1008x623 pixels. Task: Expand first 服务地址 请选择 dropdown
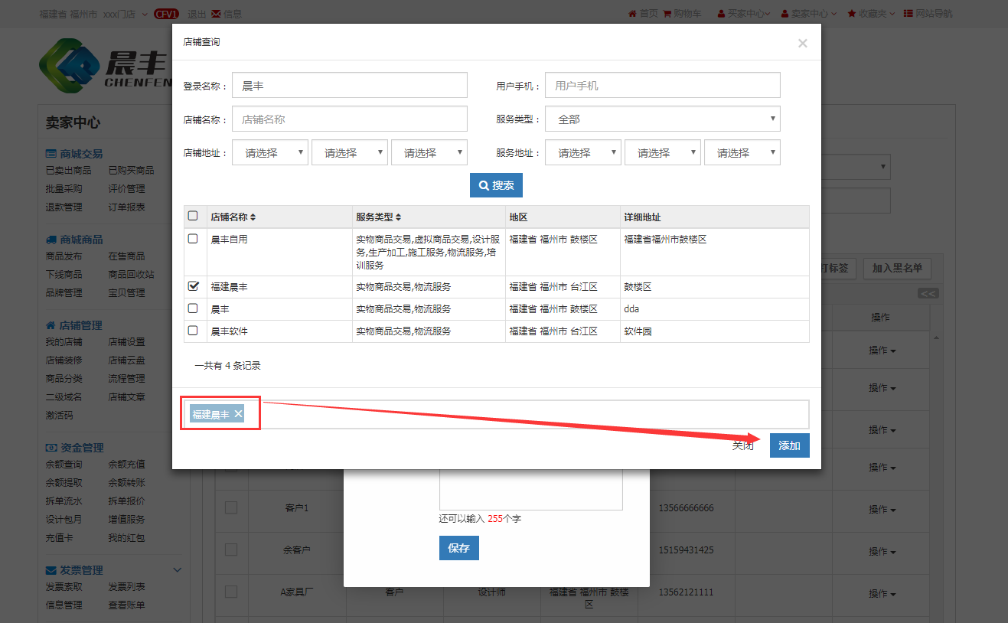click(x=583, y=152)
